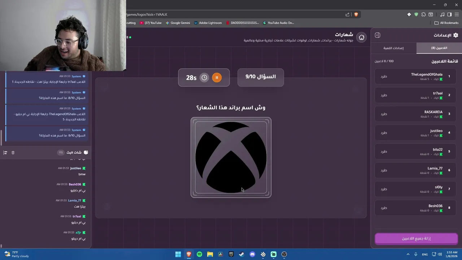Open the Google Gemini bookmark

(178, 23)
